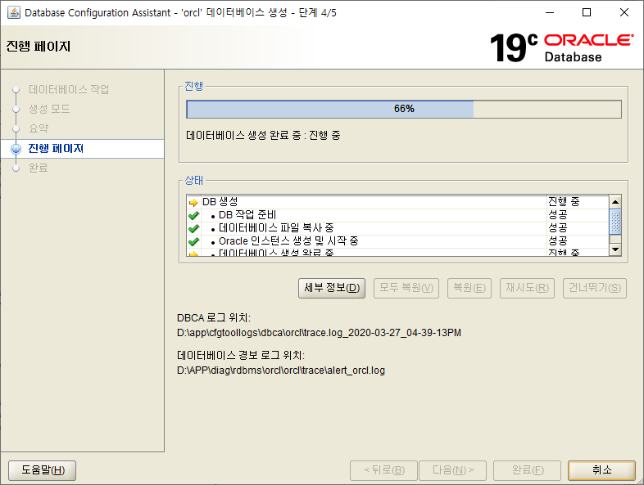Click 성공 status of DB 작업 준비

(x=557, y=215)
